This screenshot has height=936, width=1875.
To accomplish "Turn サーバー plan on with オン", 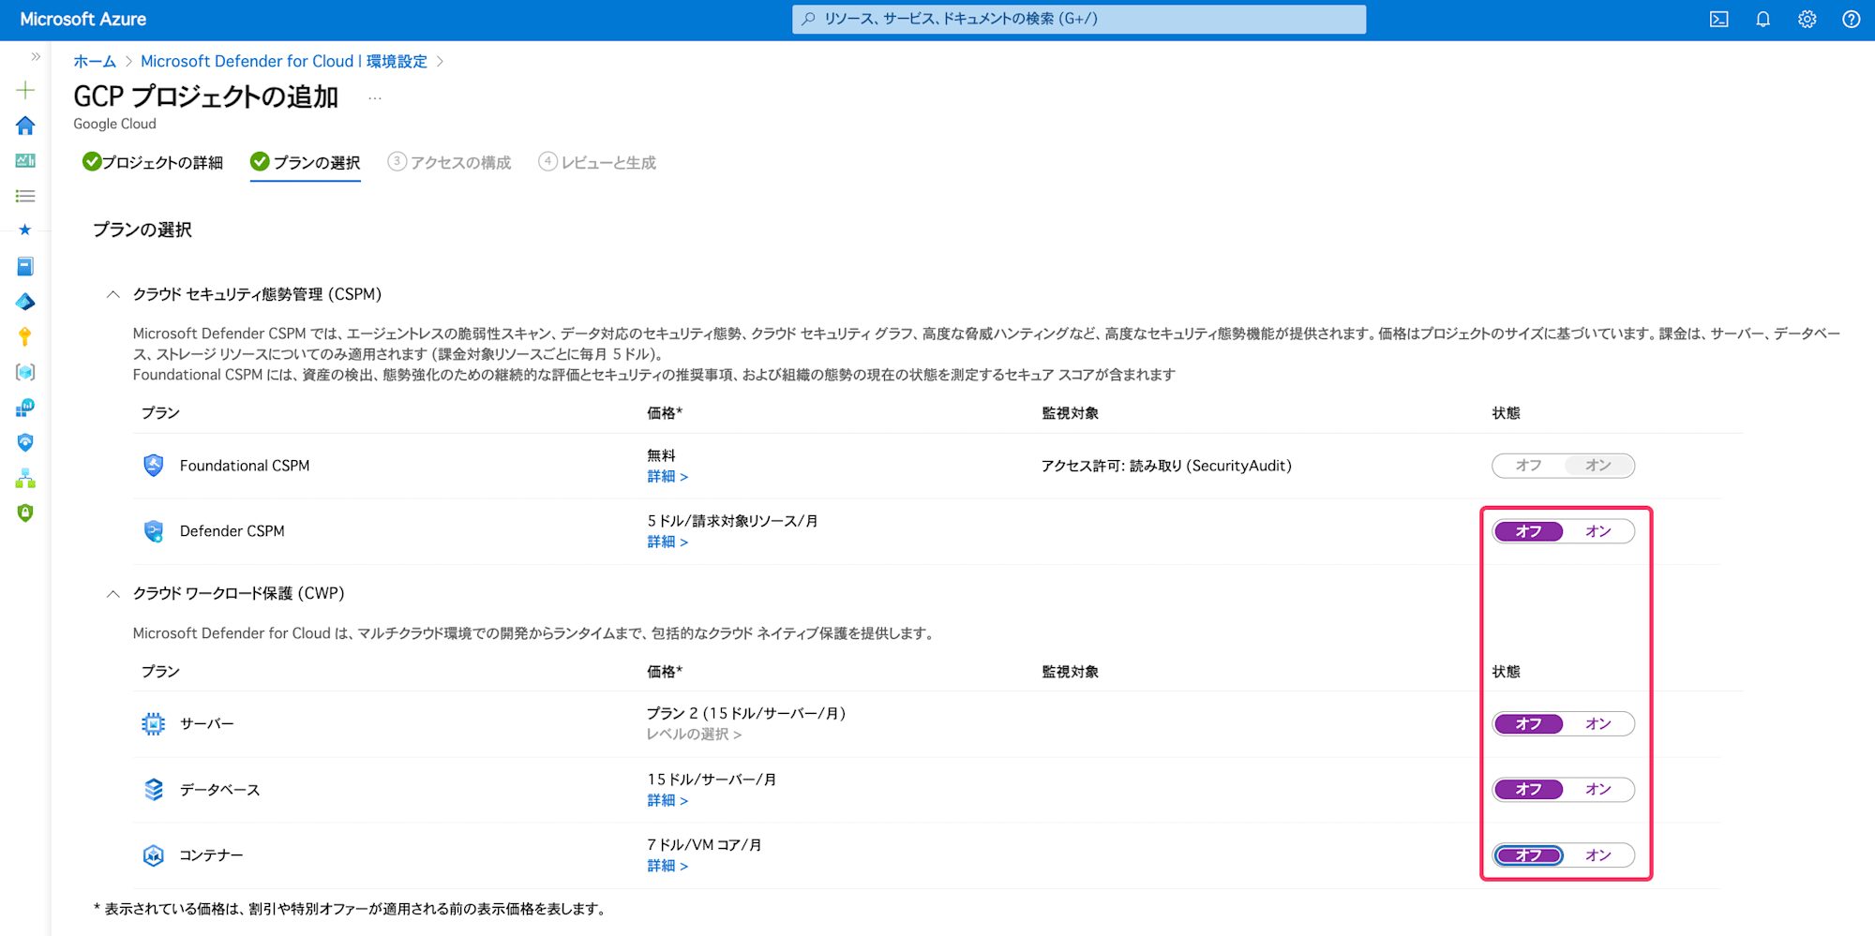I will click(1598, 724).
